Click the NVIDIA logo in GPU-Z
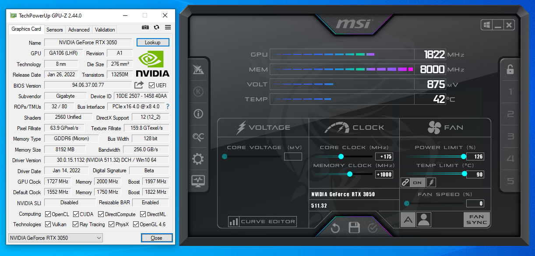 [152, 64]
